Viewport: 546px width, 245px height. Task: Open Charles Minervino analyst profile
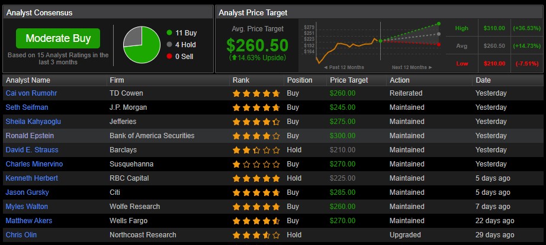34,164
